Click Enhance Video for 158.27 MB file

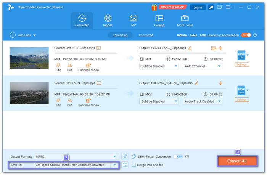coord(88,103)
